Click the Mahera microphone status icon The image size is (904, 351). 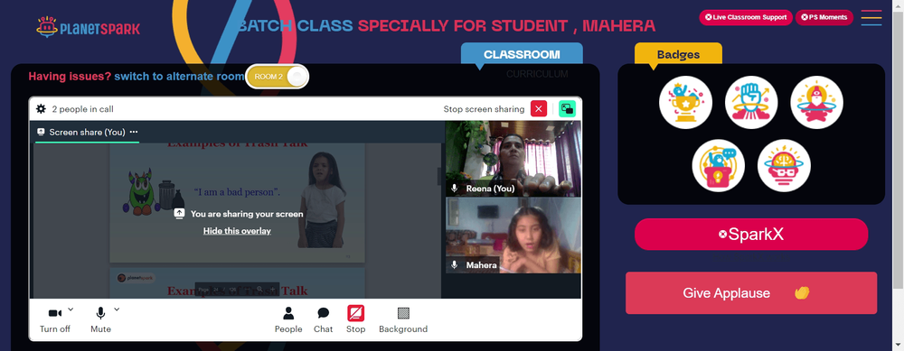coord(455,264)
